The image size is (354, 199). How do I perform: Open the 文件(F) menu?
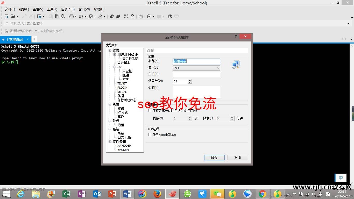(10, 9)
